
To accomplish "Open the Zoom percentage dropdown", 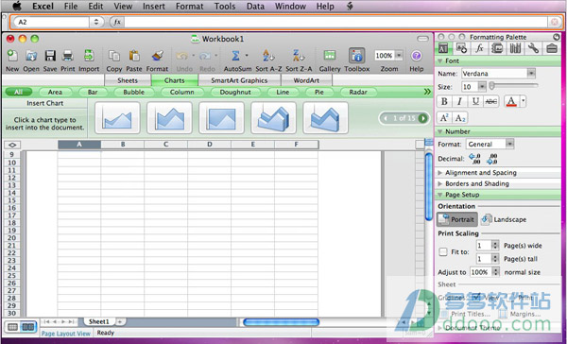I will [399, 56].
